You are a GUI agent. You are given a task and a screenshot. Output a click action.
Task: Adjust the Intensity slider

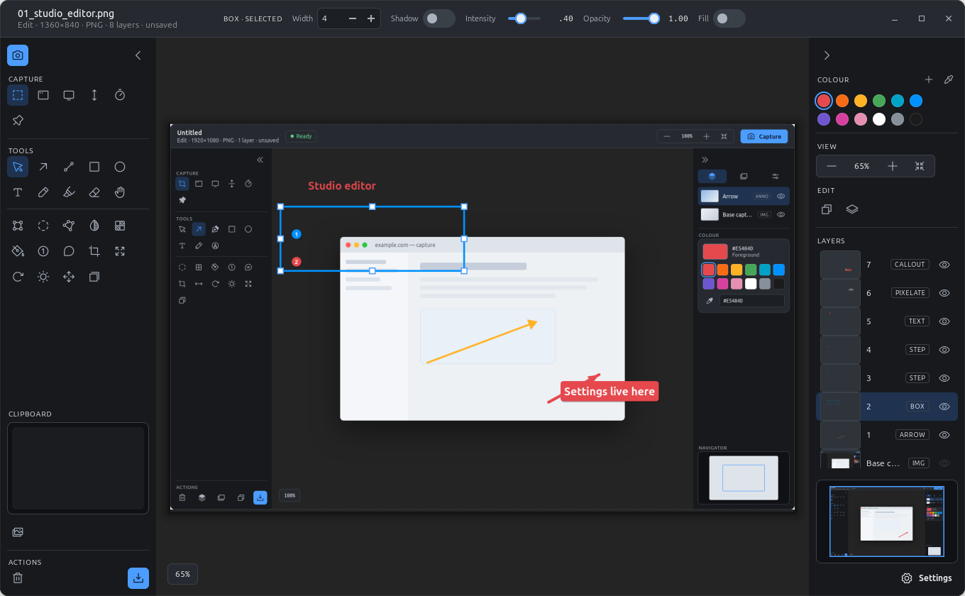pos(524,18)
